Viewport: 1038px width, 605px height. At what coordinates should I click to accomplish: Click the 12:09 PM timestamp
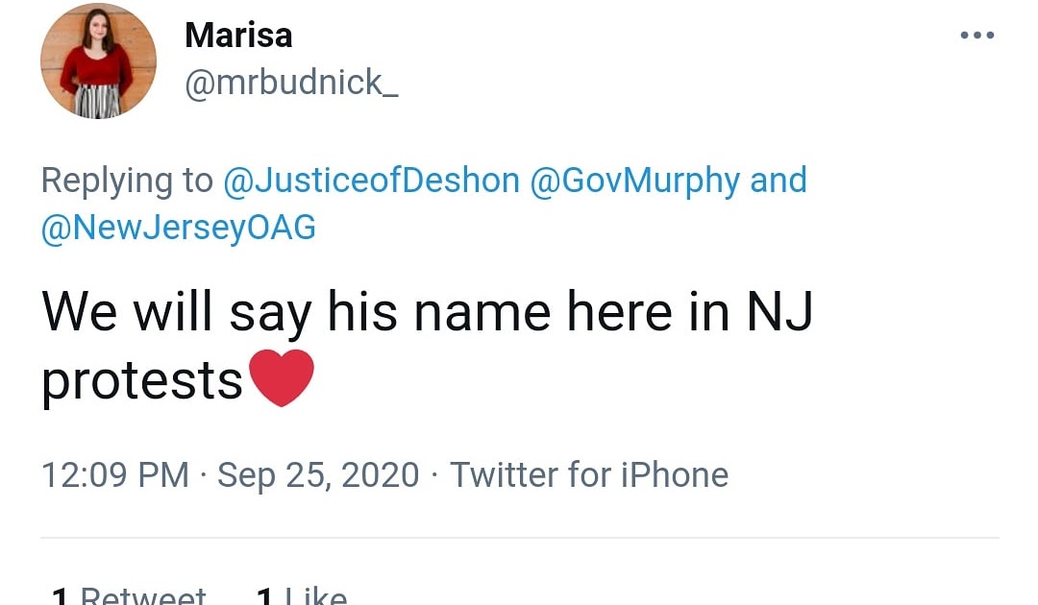tap(115, 474)
